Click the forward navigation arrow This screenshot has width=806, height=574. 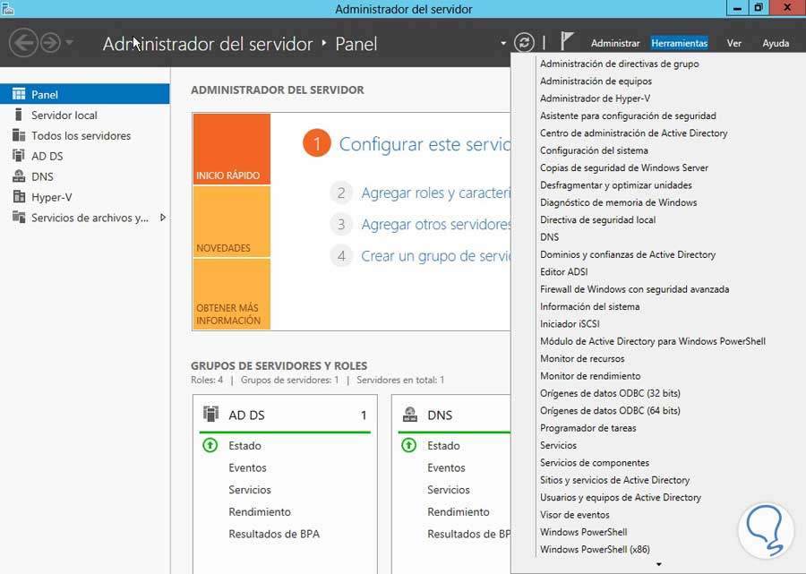[x=50, y=43]
